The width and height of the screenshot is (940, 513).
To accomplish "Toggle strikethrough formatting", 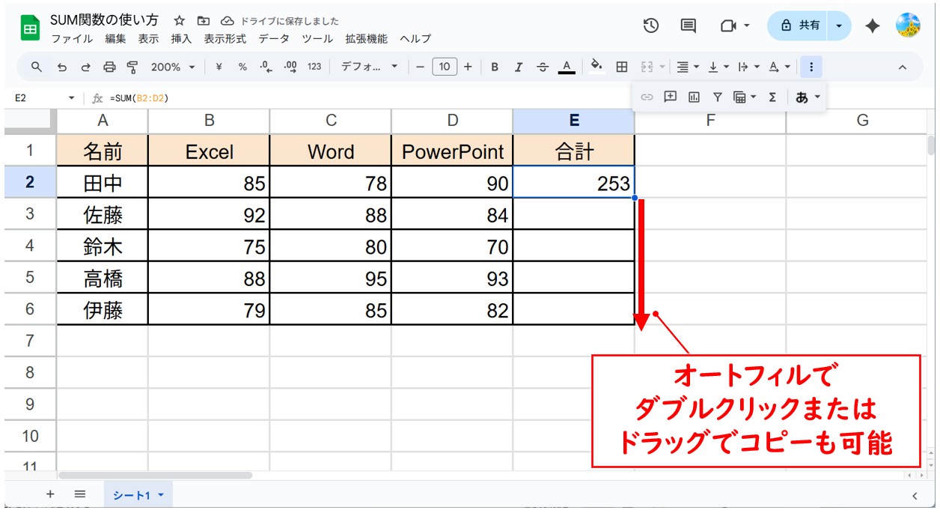I will point(543,67).
